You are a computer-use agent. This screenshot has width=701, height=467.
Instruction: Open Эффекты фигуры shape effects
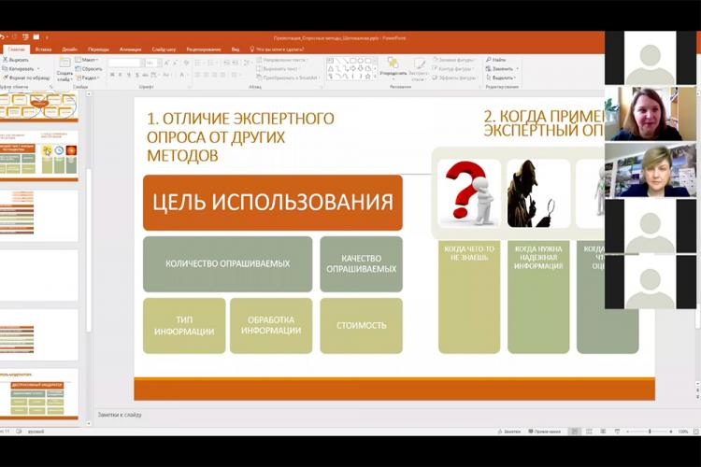453,78
